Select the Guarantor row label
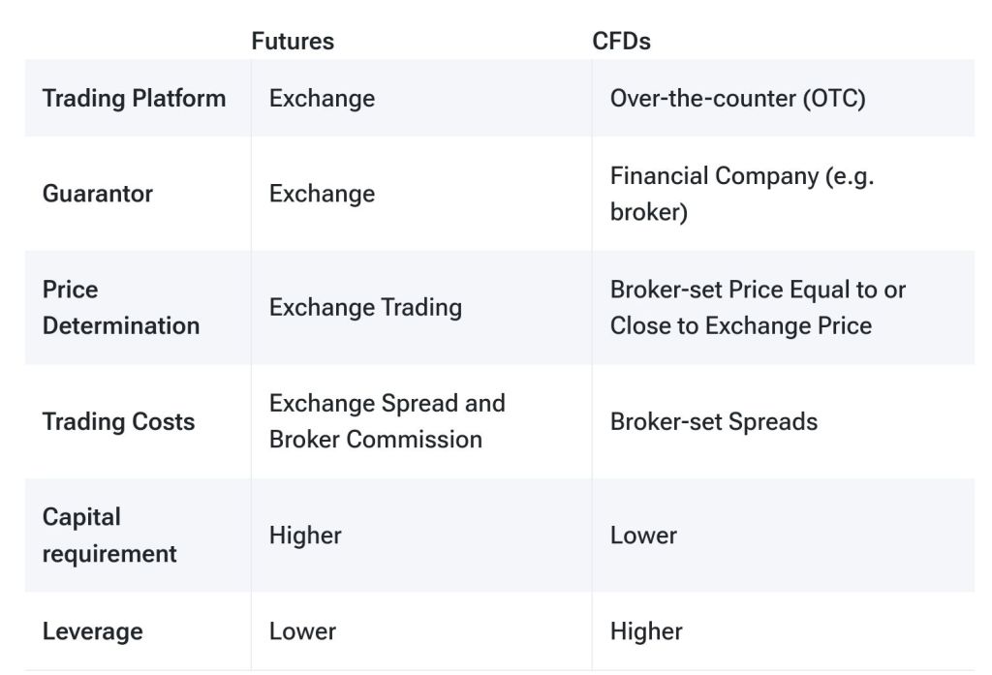The height and width of the screenshot is (675, 992). (98, 194)
